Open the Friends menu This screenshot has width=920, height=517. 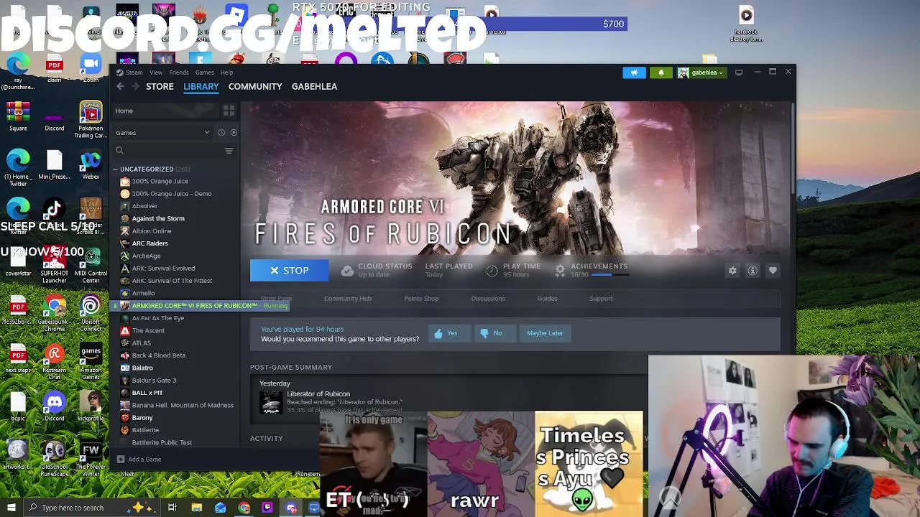[x=179, y=73]
